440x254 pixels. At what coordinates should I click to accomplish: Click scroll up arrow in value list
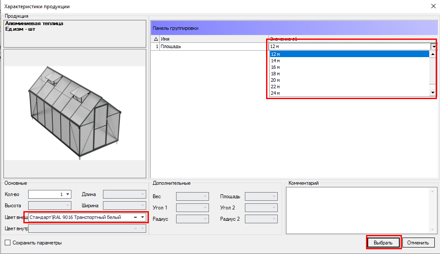[433, 54]
